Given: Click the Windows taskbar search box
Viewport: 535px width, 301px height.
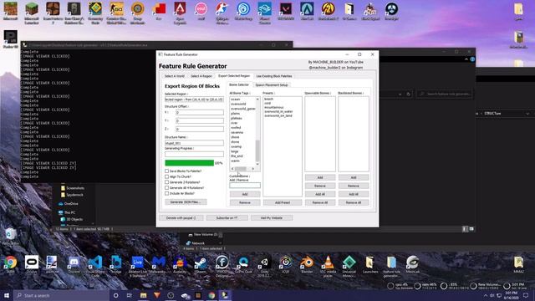Looking at the screenshot, I should pyautogui.click(x=61, y=295).
